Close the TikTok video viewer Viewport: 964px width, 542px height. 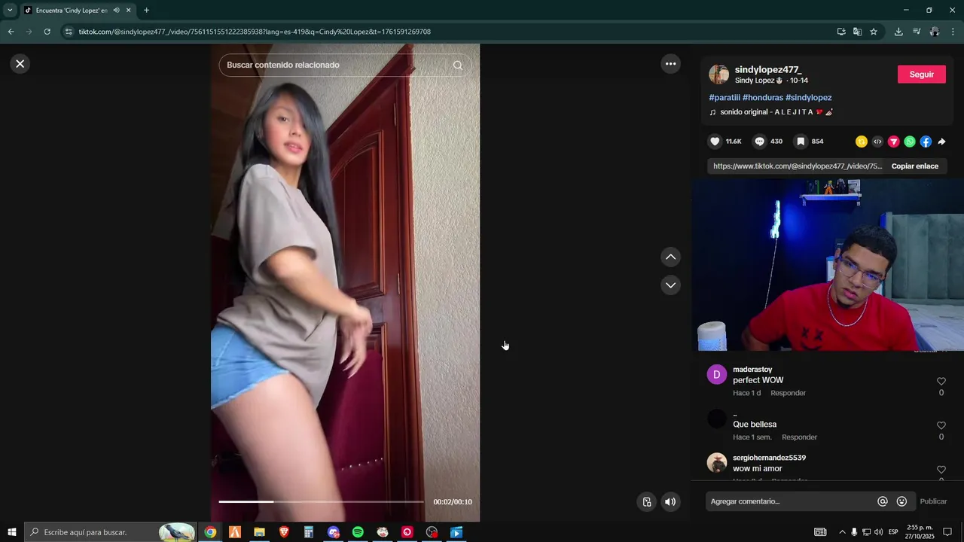(x=20, y=64)
